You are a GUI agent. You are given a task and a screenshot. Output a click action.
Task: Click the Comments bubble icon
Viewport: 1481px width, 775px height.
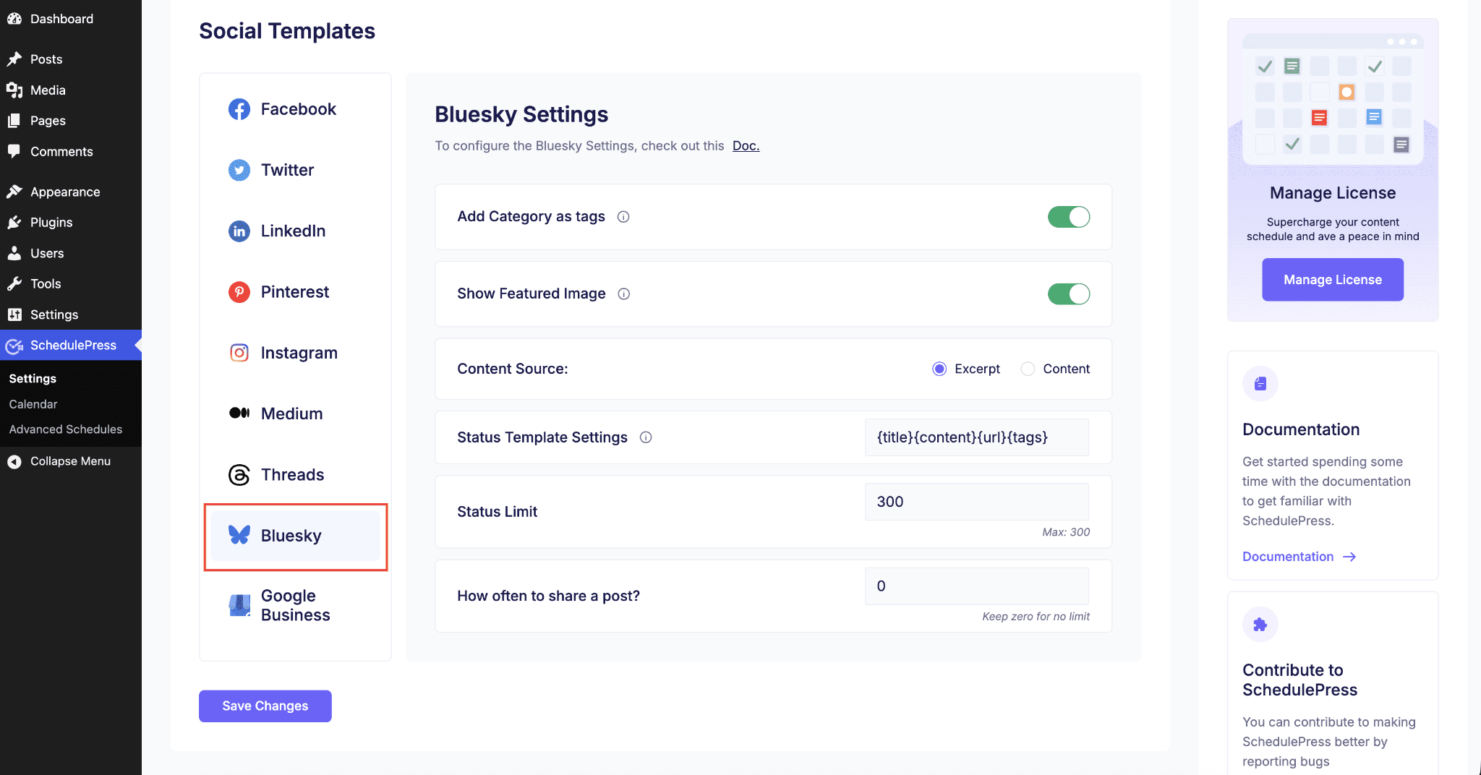(14, 152)
